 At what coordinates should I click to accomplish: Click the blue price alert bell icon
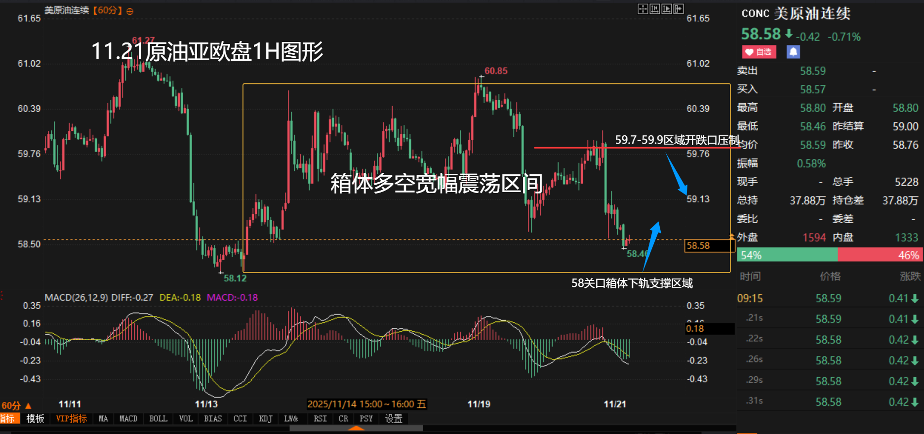(793, 52)
